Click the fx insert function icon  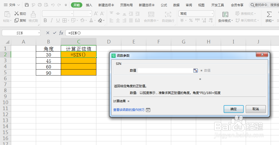61,33
